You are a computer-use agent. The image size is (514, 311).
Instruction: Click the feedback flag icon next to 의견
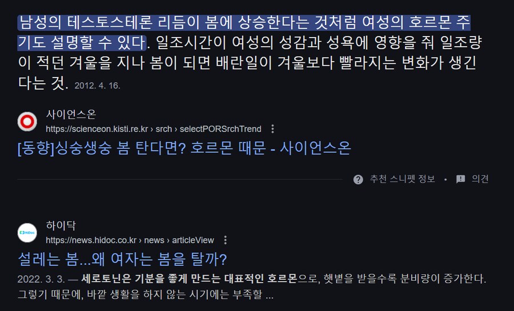(x=460, y=179)
